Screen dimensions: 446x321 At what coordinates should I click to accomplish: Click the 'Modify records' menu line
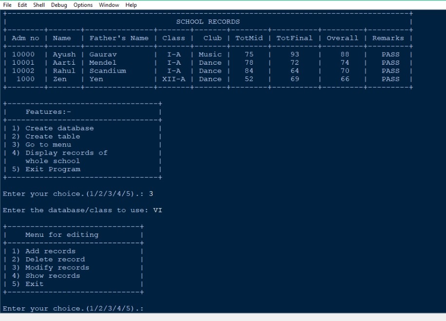coord(57,267)
